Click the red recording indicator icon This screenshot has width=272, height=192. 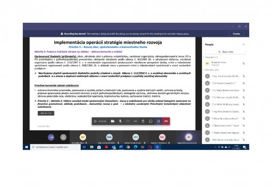(95, 121)
